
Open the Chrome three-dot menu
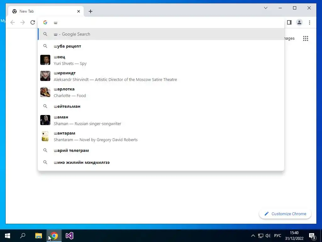pos(309,22)
